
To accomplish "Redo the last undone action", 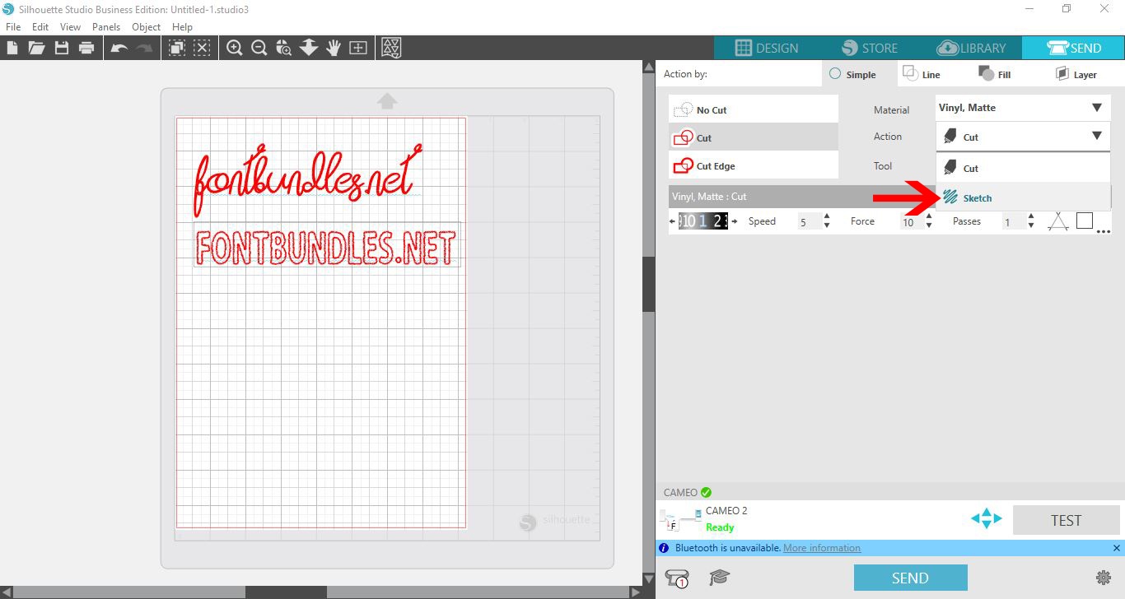I will point(144,49).
